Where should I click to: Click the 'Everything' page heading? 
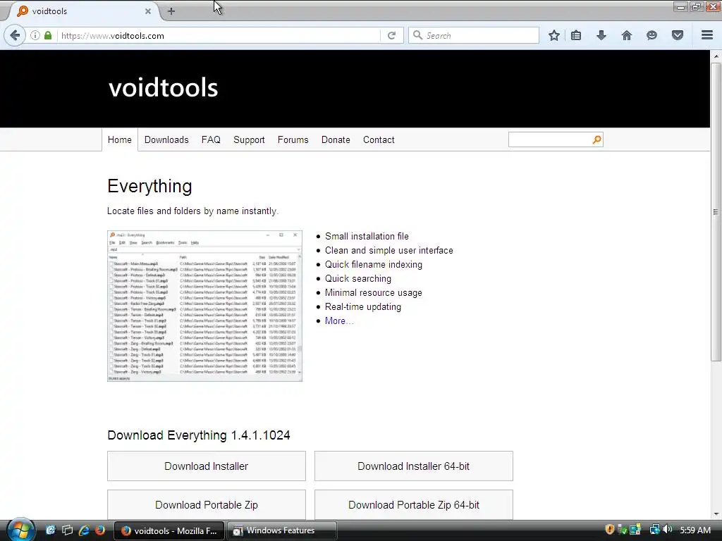pyautogui.click(x=149, y=186)
